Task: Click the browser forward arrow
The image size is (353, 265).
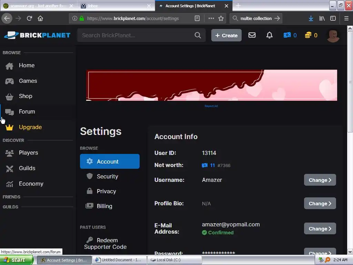Action: point(18,18)
